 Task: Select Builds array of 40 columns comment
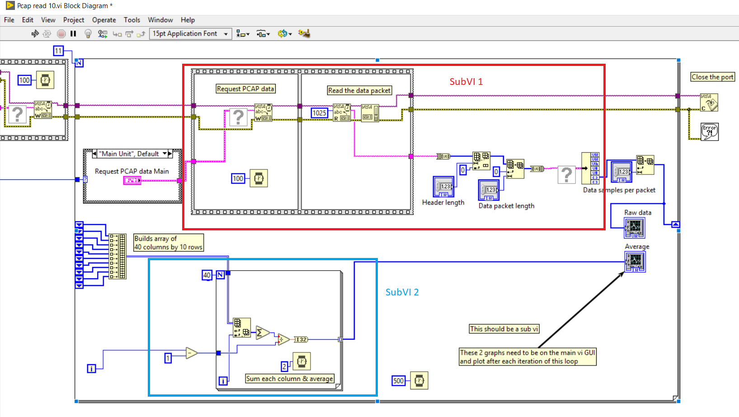(x=168, y=243)
